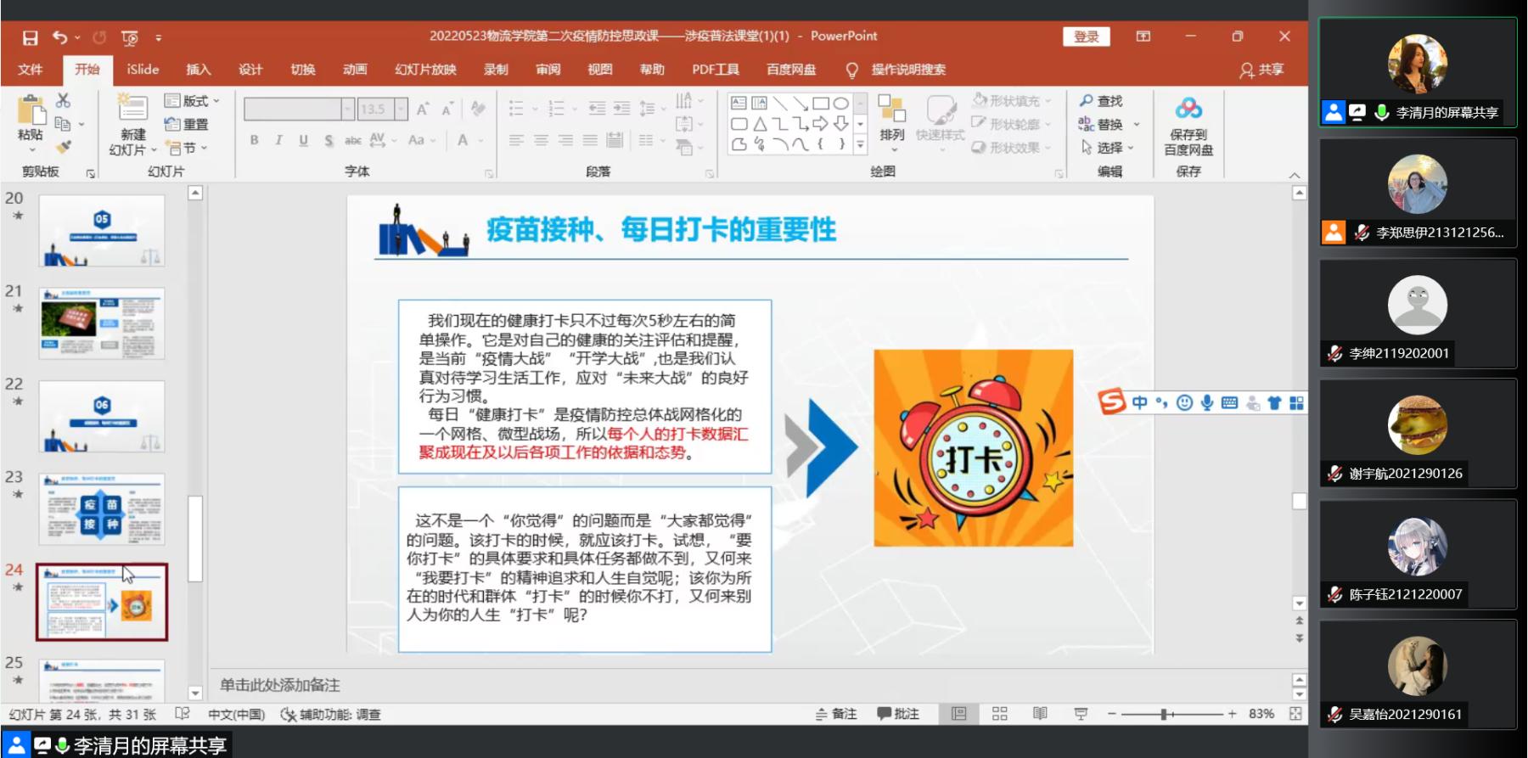Select the Format Painter brush icon

pos(63,147)
